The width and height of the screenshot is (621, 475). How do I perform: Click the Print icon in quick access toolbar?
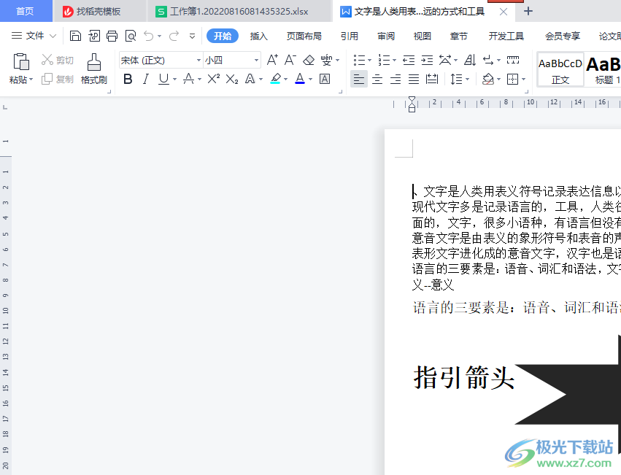[x=112, y=36]
